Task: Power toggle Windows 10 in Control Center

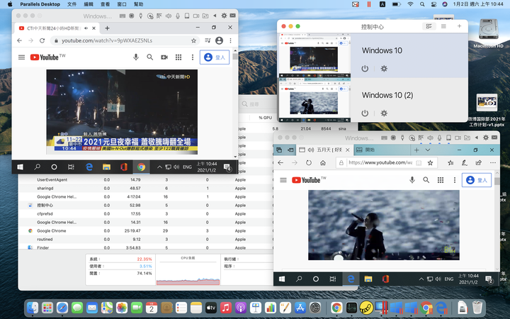Action: tap(365, 69)
